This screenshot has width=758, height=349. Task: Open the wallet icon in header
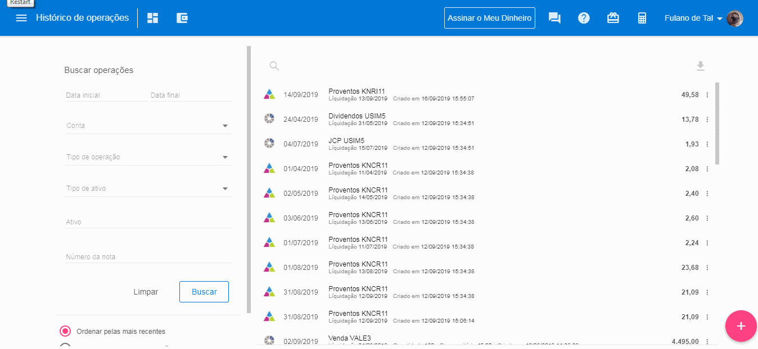click(x=182, y=18)
